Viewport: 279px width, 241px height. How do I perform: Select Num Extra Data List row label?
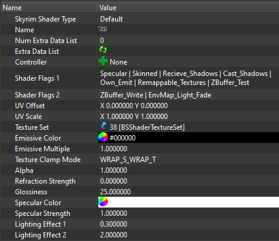(46, 41)
